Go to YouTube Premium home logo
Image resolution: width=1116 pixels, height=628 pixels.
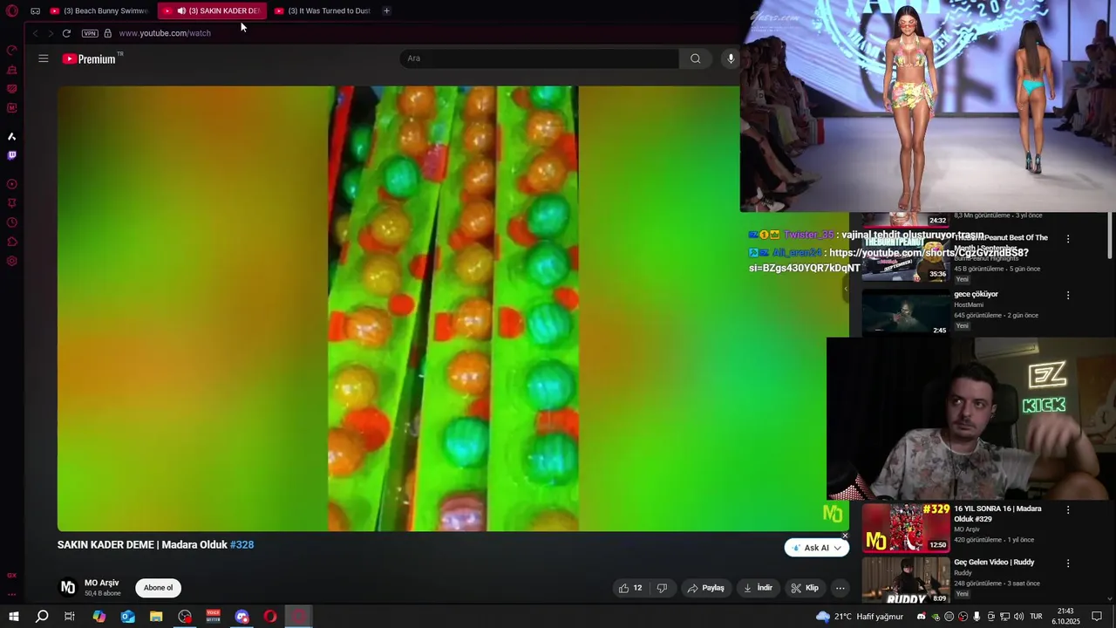click(89, 58)
